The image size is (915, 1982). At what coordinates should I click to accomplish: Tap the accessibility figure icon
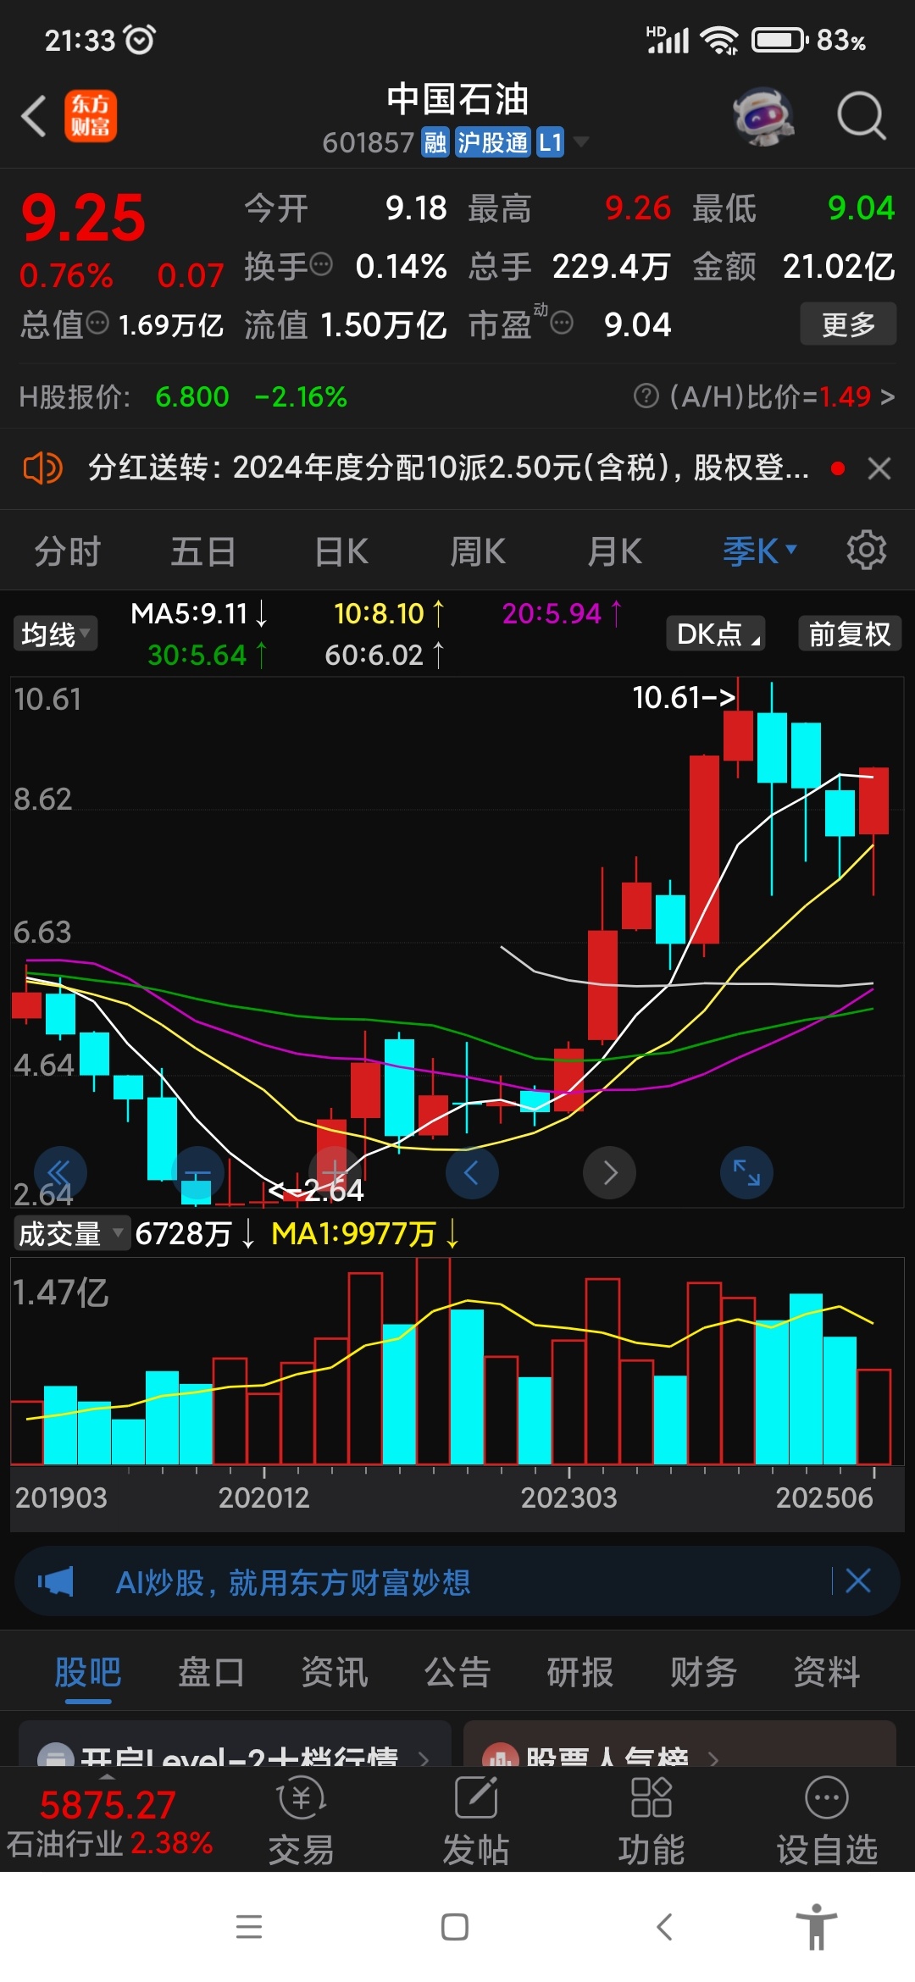click(x=817, y=1926)
